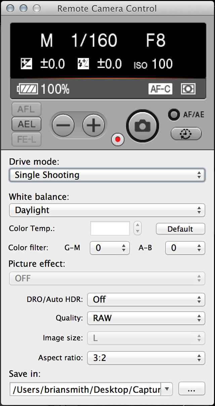
Task: Expand the Quality RAW dropdown
Action: (146, 318)
